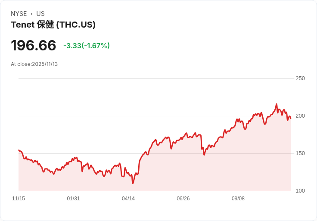317x221 pixels.
Task: Click the 11/15 date axis label
Action: 19,199
